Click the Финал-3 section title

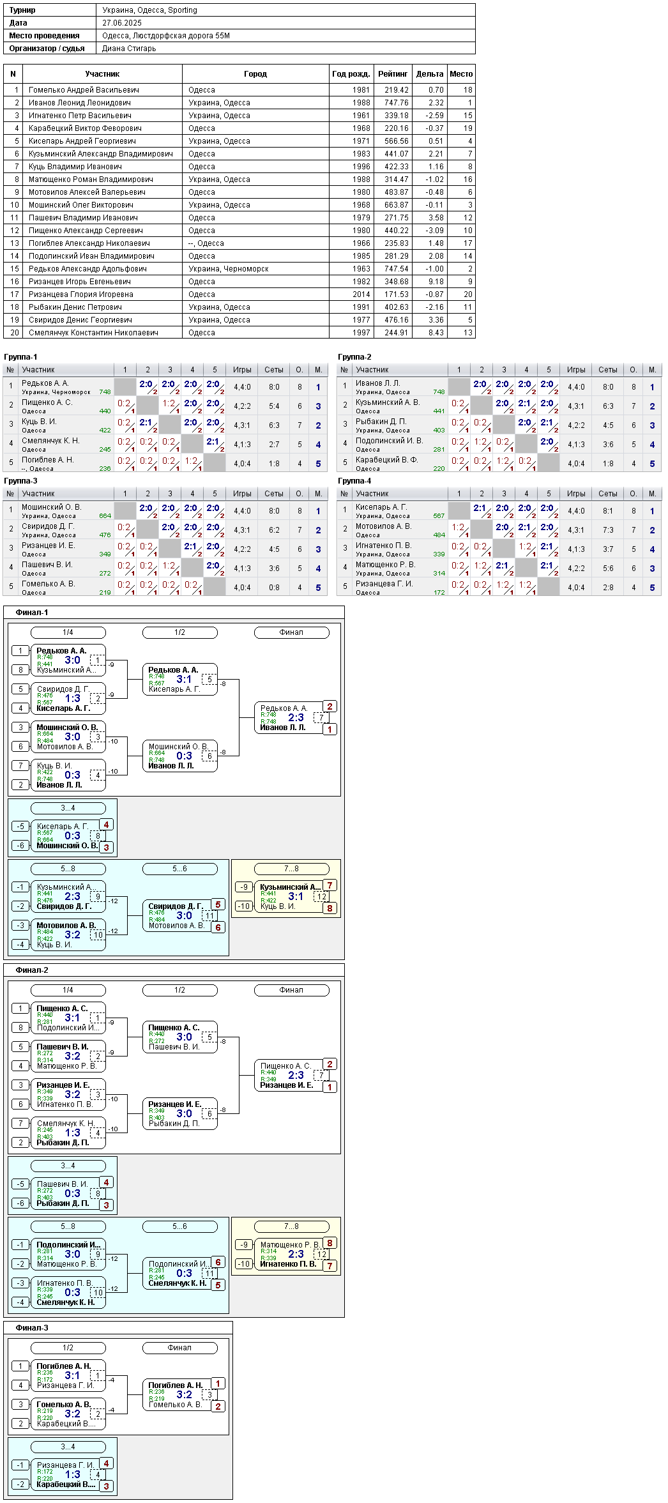pyautogui.click(x=32, y=1328)
